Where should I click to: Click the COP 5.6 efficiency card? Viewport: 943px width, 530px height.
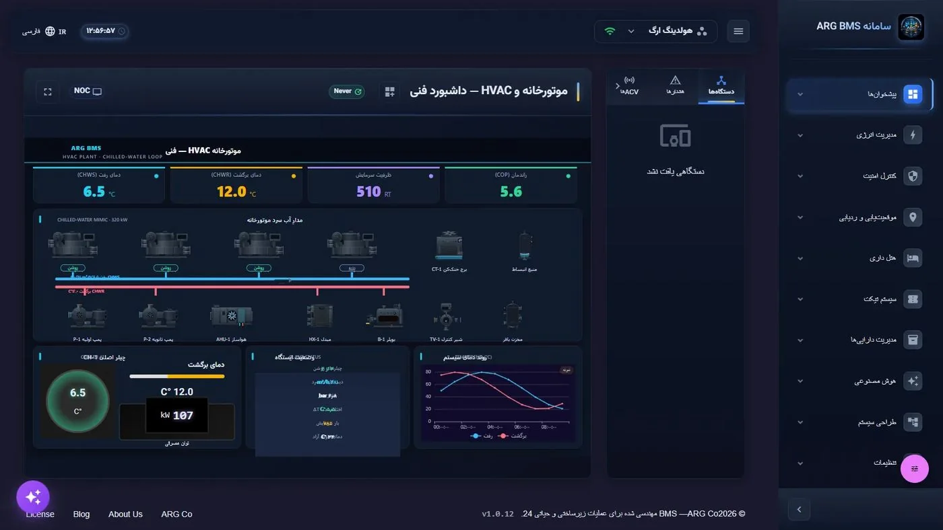point(511,185)
